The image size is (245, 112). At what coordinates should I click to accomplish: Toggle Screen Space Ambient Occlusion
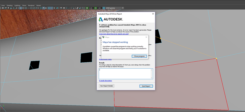[x=61, y=8]
